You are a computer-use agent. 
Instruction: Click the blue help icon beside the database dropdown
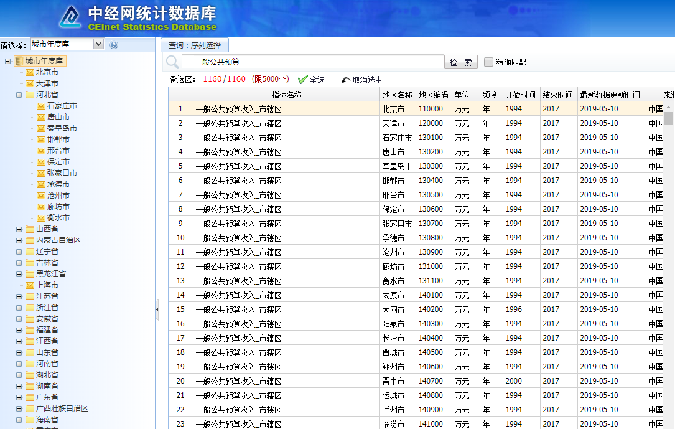pos(114,45)
